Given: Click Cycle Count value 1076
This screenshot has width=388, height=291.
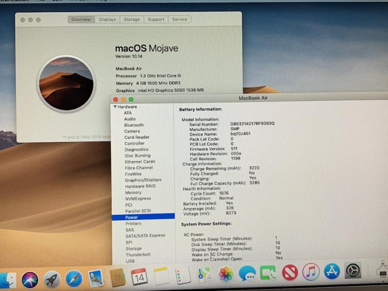Looking at the screenshot, I should [224, 193].
